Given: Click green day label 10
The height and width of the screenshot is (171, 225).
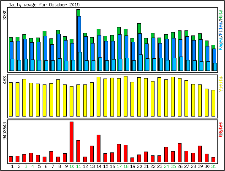Looking at the screenshot, I should point(72,166).
